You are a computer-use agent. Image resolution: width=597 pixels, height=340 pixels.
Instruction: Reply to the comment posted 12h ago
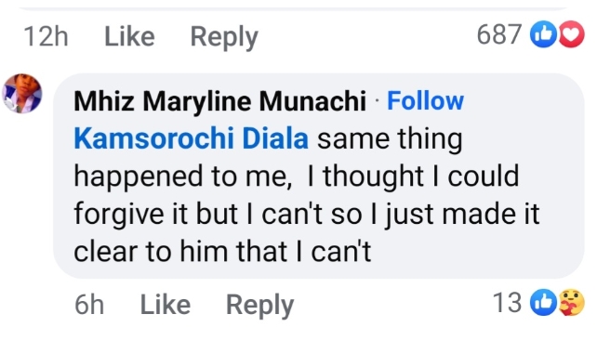coord(224,37)
